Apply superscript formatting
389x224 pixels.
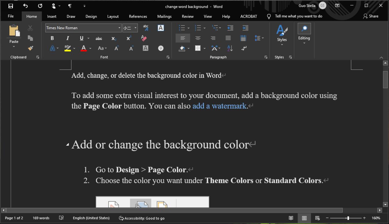(129, 38)
